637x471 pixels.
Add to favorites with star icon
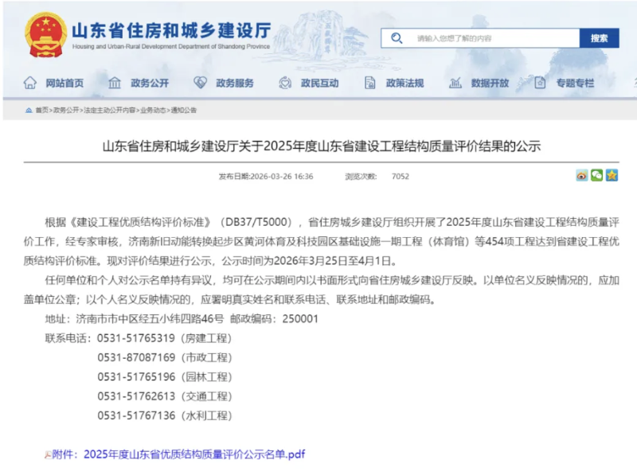[612, 175]
